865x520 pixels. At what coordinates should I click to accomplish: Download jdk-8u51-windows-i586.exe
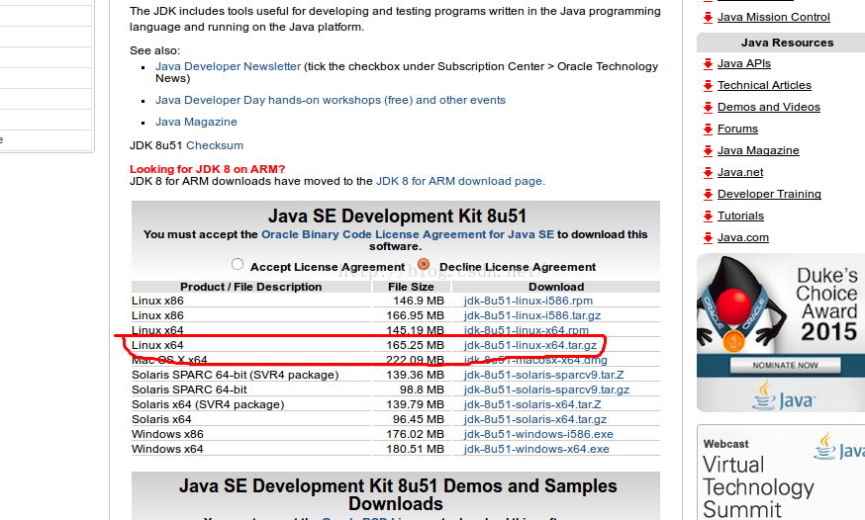click(x=537, y=435)
